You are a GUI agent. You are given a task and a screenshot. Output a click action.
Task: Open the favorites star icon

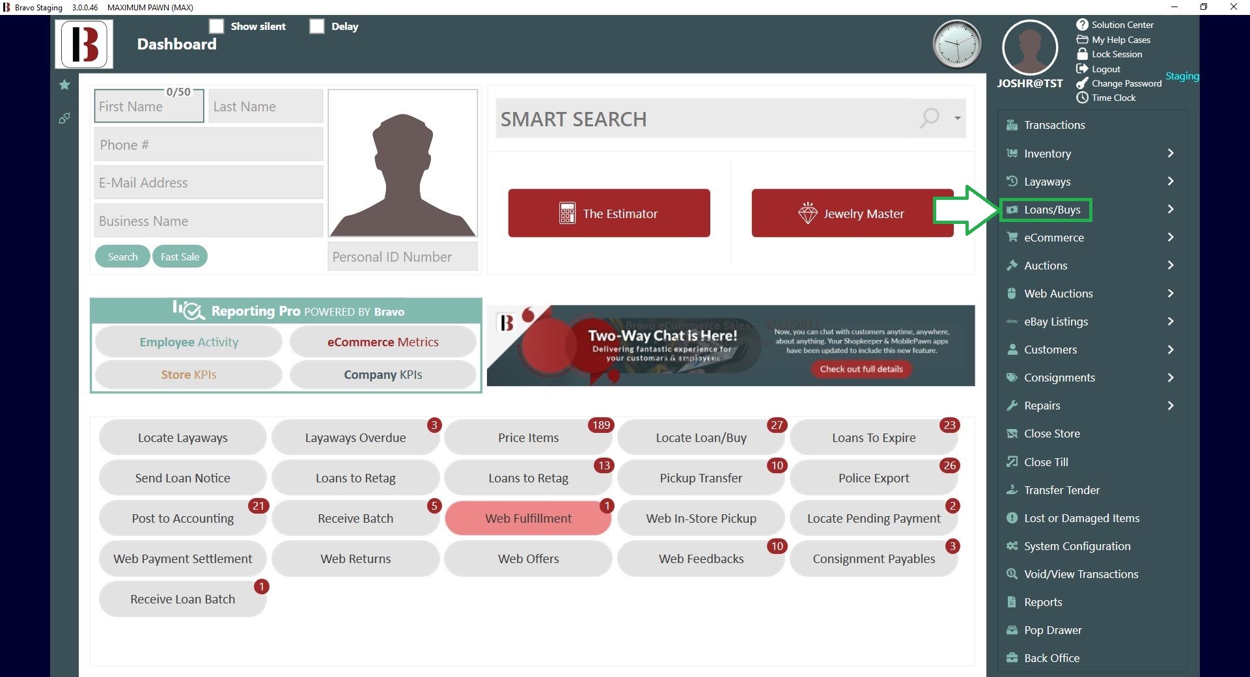[64, 85]
